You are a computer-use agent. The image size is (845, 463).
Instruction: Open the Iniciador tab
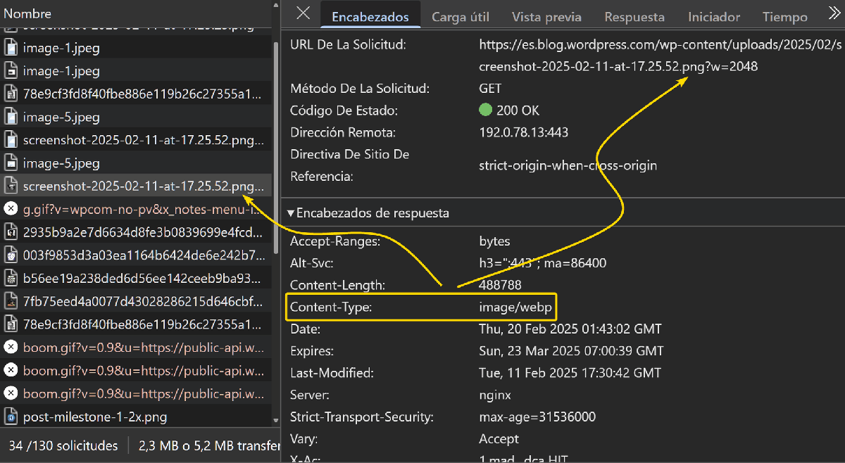(713, 16)
